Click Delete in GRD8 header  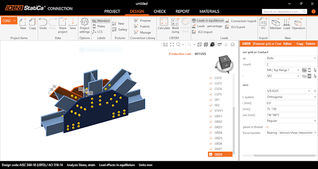311,44
